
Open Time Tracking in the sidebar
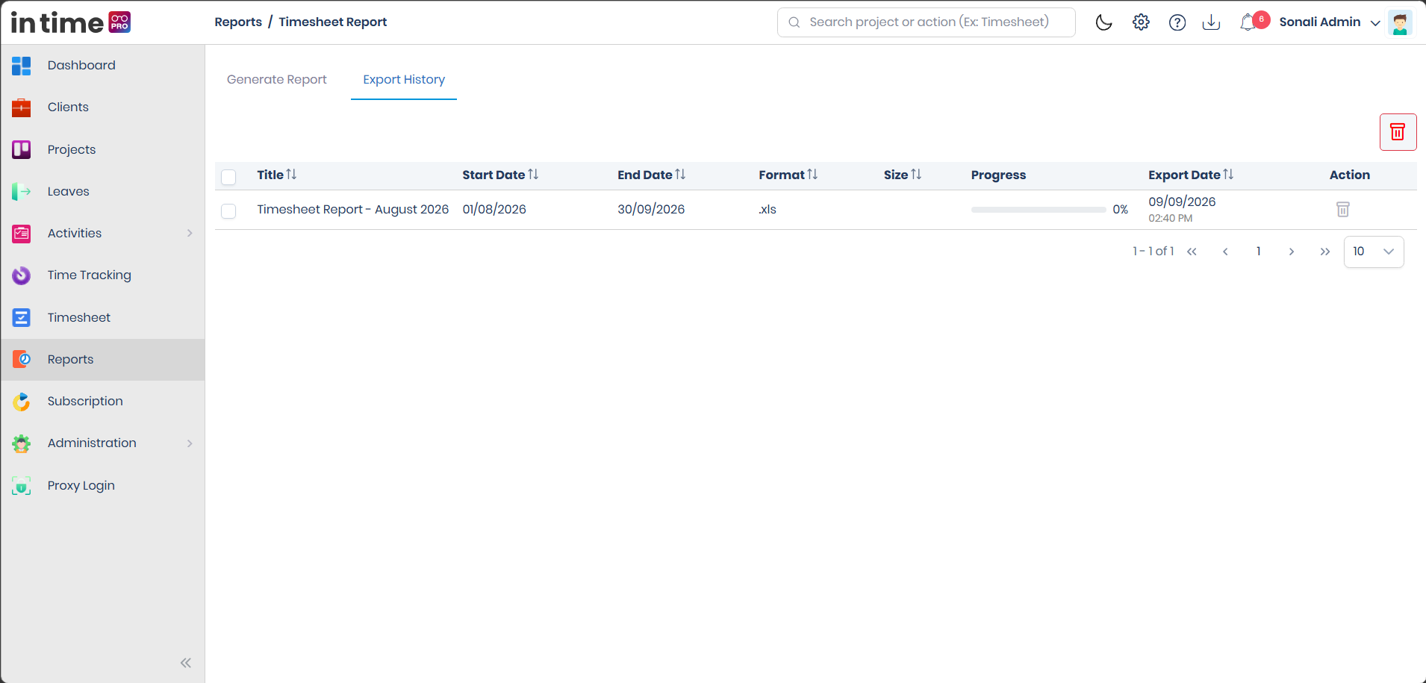103,275
